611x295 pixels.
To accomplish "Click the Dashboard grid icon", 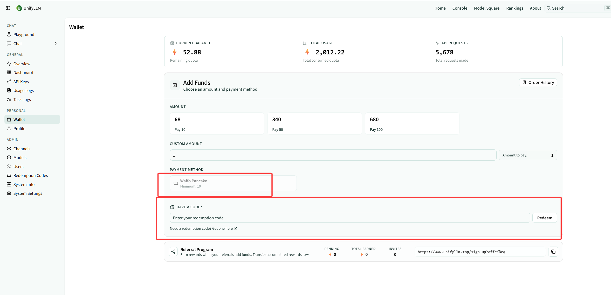I will click(9, 73).
